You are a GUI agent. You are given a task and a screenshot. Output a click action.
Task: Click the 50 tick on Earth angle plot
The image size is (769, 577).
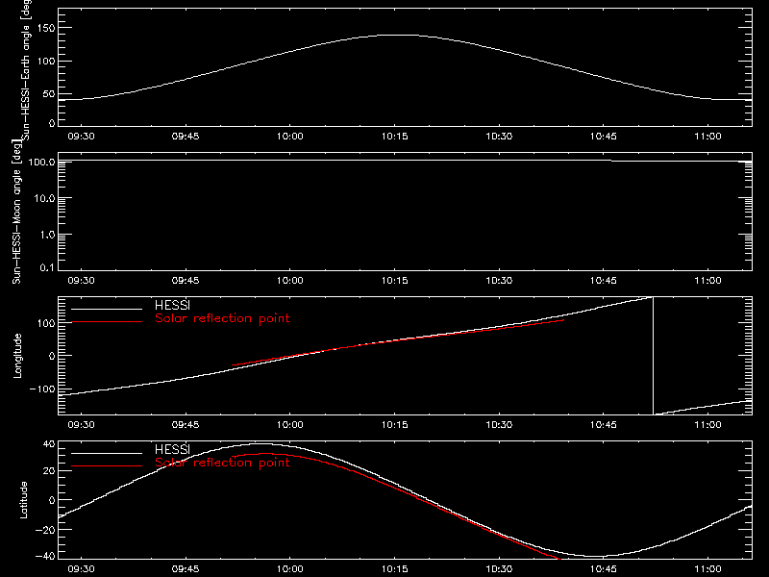pyautogui.click(x=49, y=93)
